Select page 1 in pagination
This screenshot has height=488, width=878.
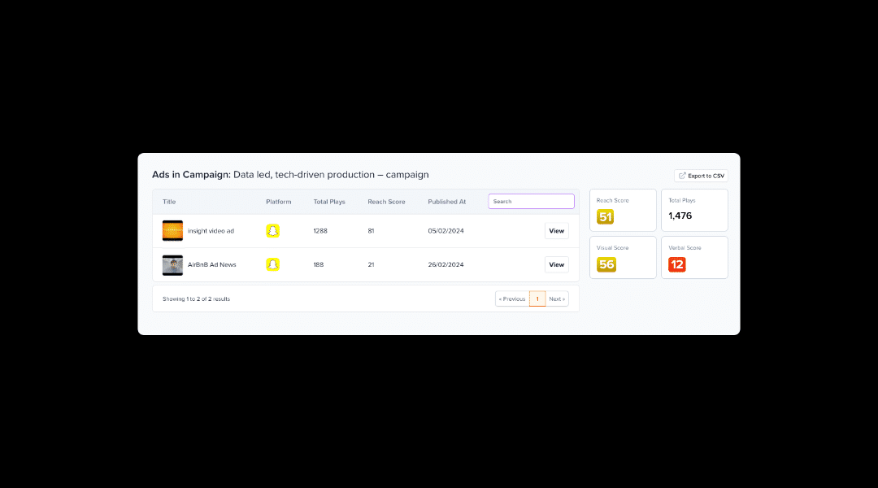537,298
